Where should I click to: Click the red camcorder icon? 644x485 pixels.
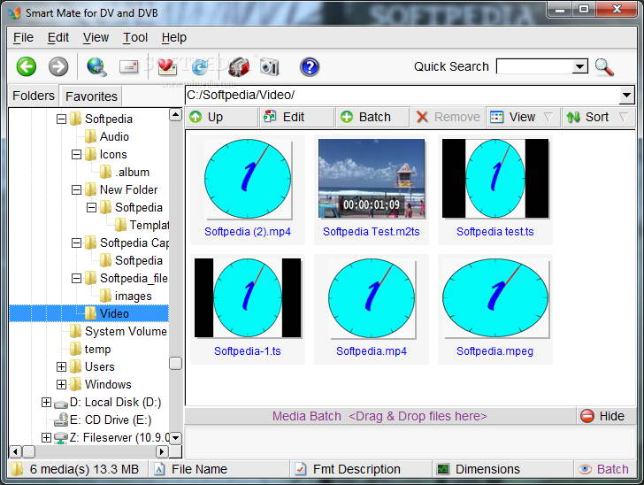click(x=239, y=66)
